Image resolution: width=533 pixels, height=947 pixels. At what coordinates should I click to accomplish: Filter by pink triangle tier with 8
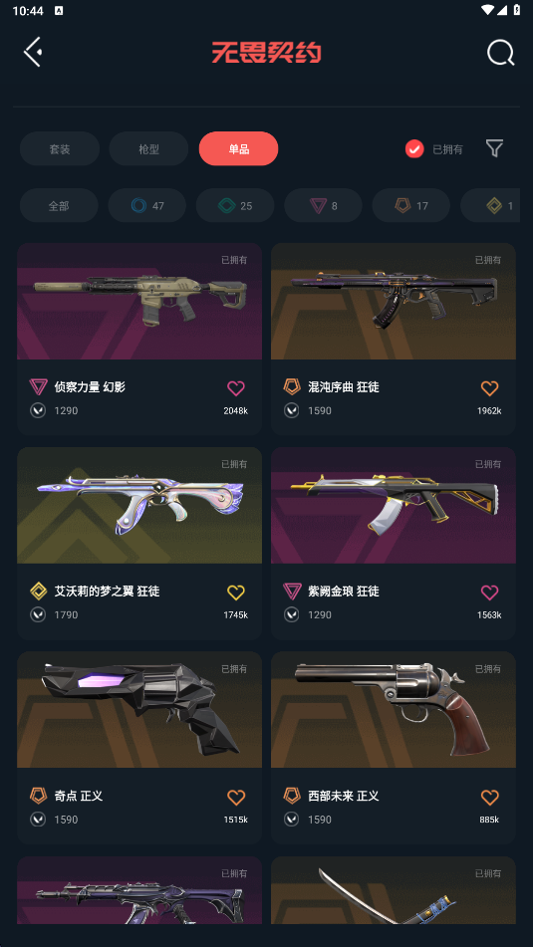pyautogui.click(x=324, y=205)
